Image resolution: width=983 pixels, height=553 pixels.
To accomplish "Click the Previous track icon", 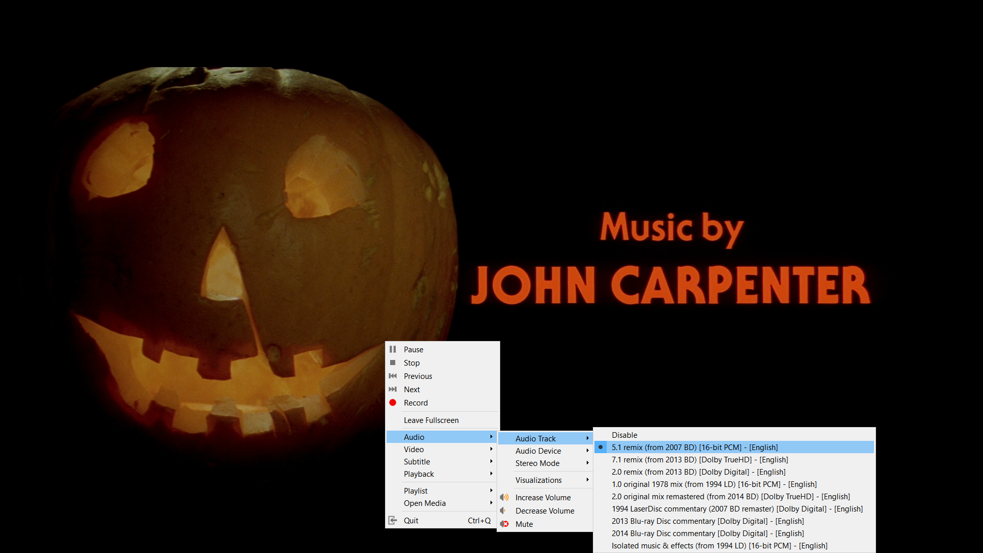I will (x=393, y=376).
